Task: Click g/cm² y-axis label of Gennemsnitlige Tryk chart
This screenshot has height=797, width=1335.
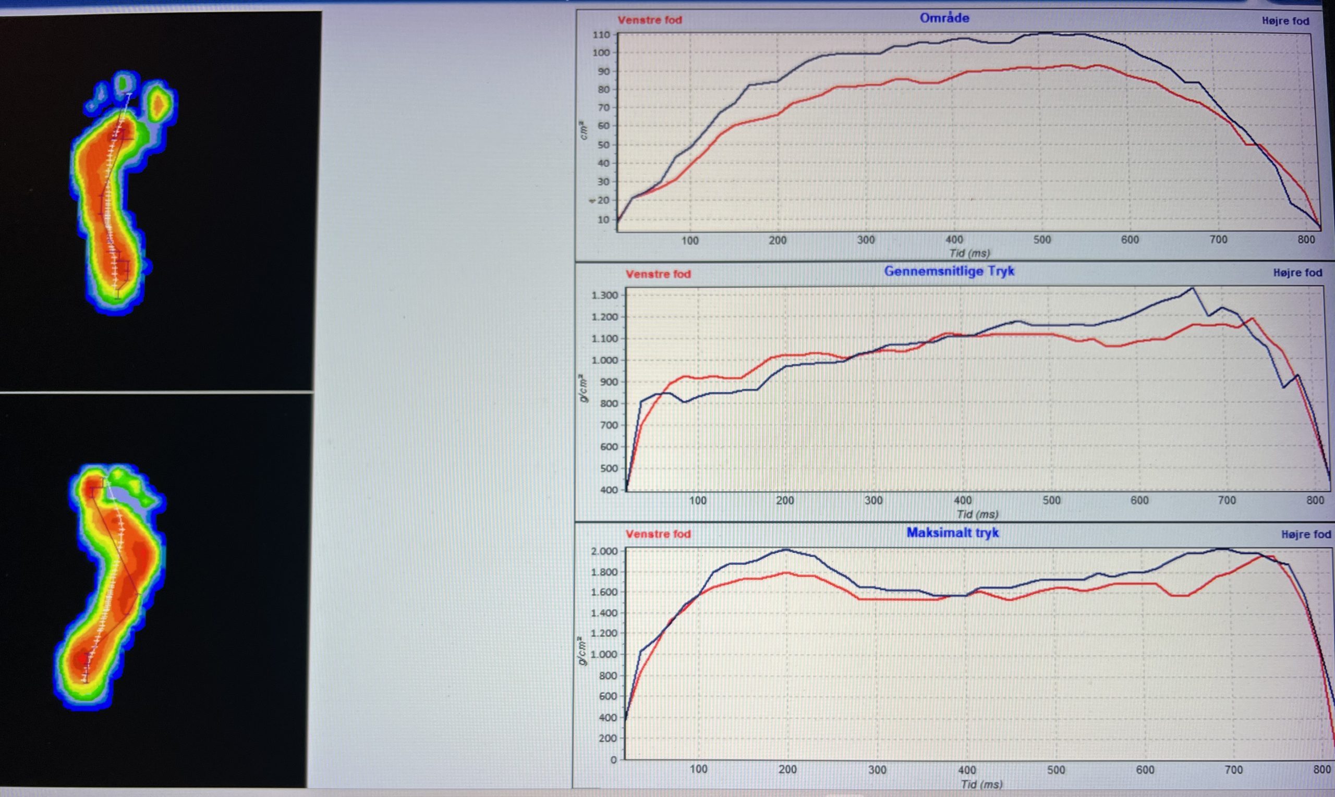Action: [x=584, y=388]
